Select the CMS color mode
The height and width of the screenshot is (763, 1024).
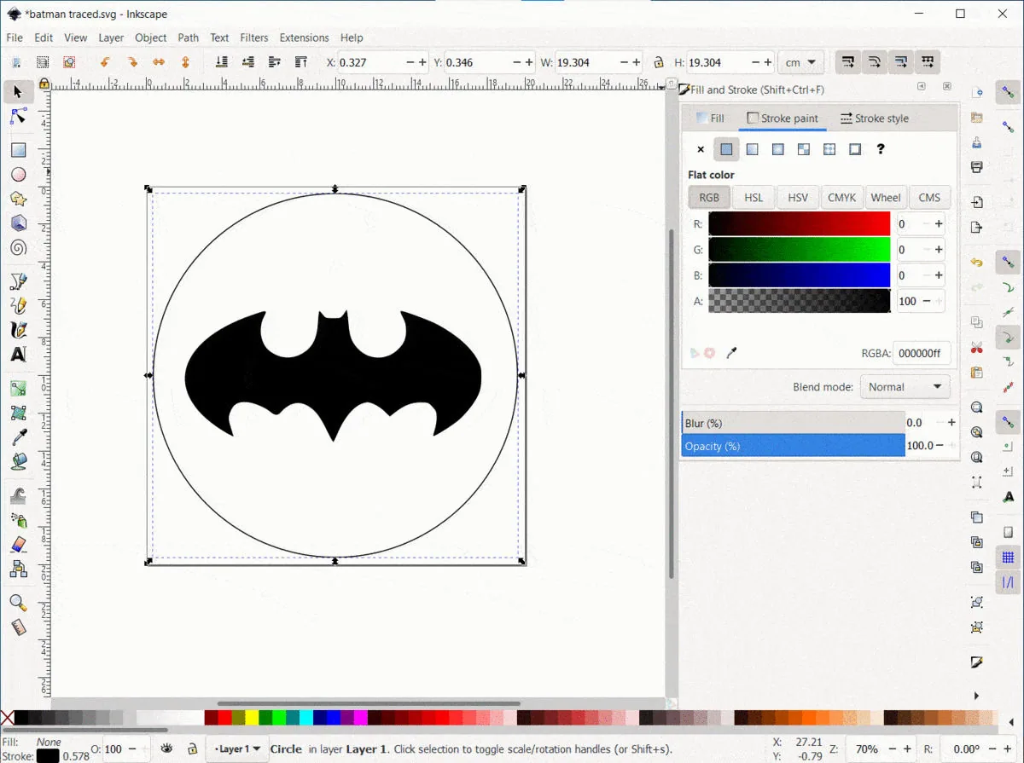[930, 197]
